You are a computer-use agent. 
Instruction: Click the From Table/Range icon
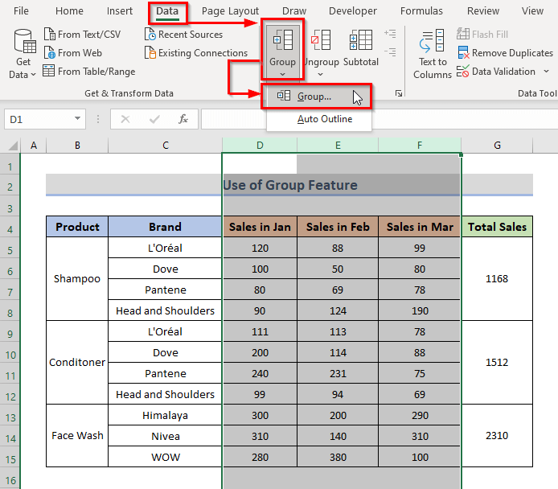pyautogui.click(x=49, y=71)
